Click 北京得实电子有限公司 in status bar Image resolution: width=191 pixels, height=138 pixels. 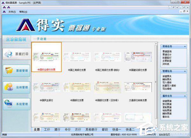[82, 135]
